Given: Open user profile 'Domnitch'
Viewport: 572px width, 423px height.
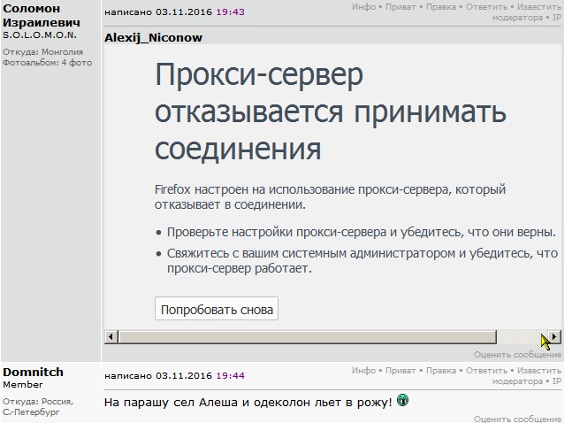Looking at the screenshot, I should tap(34, 372).
